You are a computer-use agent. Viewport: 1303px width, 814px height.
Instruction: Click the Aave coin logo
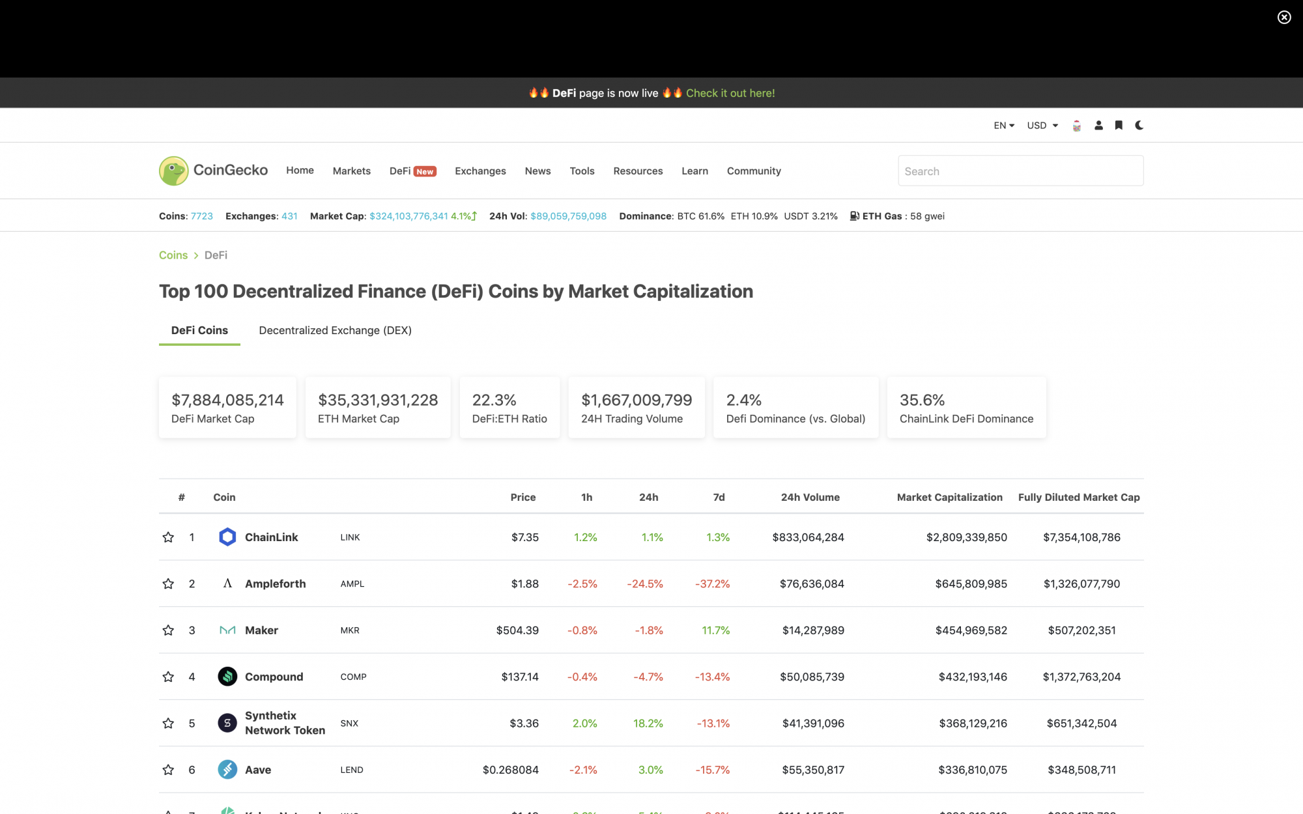227,770
